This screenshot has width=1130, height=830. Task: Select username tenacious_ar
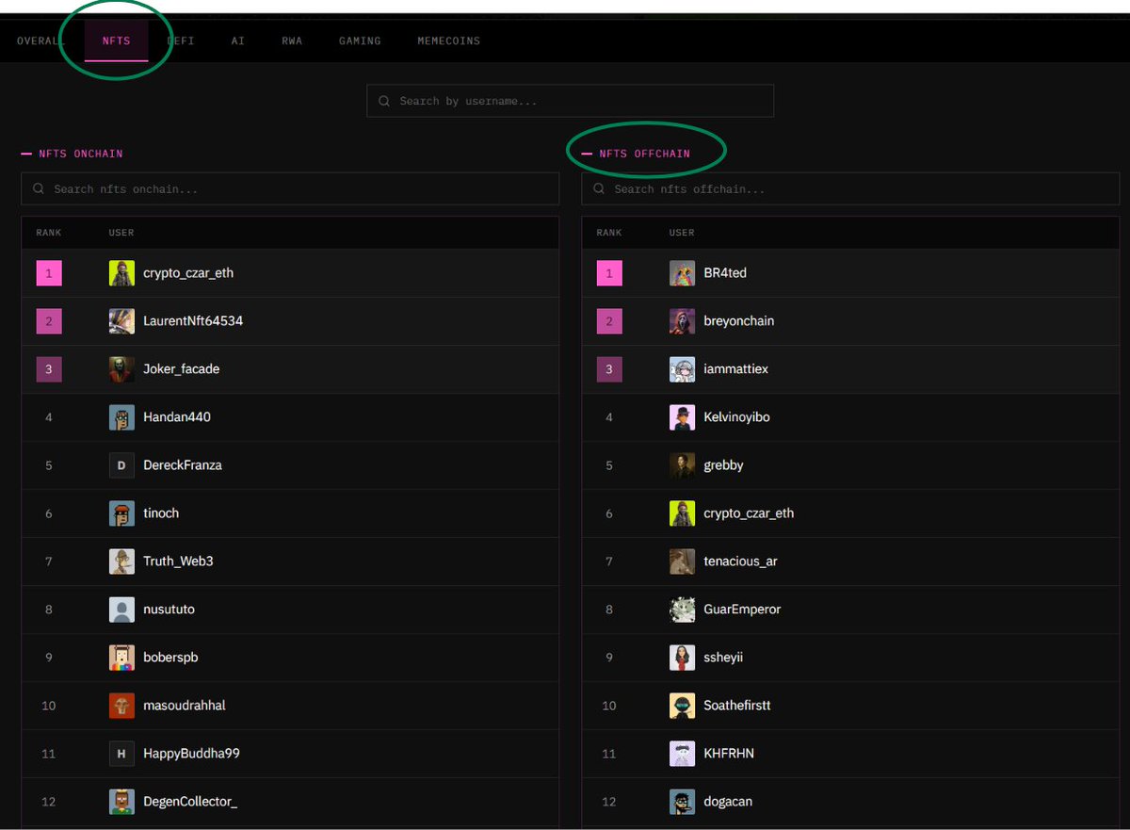[x=741, y=561]
